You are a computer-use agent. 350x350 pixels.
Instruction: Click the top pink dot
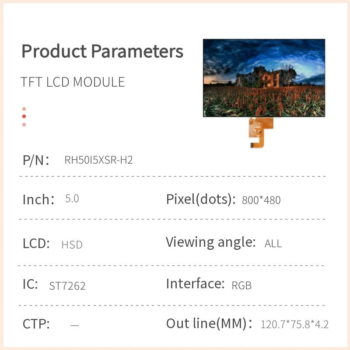[x=24, y=109]
